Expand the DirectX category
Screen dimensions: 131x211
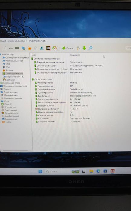point(6,104)
